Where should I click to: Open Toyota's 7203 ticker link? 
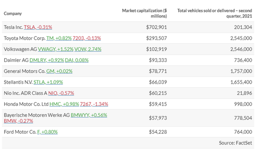87,38
